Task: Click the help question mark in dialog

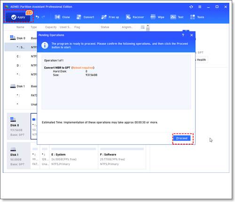Action: 183,35
